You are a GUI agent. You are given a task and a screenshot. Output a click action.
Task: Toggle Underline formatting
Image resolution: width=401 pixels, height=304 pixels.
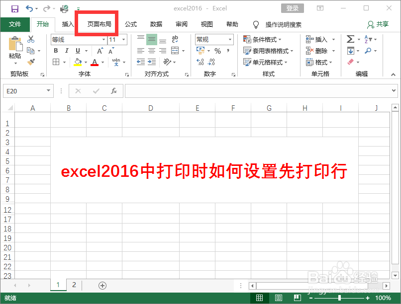(x=78, y=51)
